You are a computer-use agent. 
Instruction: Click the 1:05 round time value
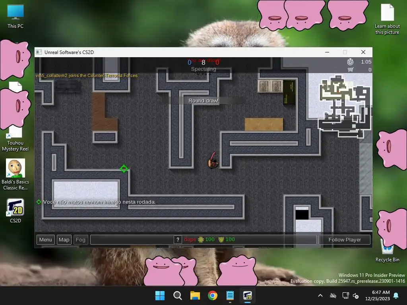point(366,62)
